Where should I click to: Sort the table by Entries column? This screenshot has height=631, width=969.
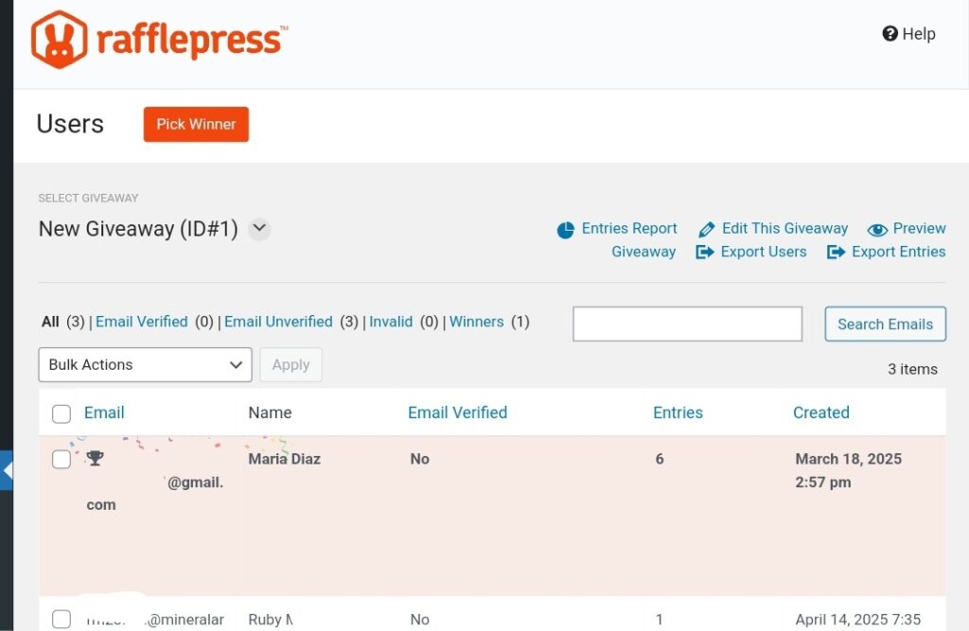678,412
